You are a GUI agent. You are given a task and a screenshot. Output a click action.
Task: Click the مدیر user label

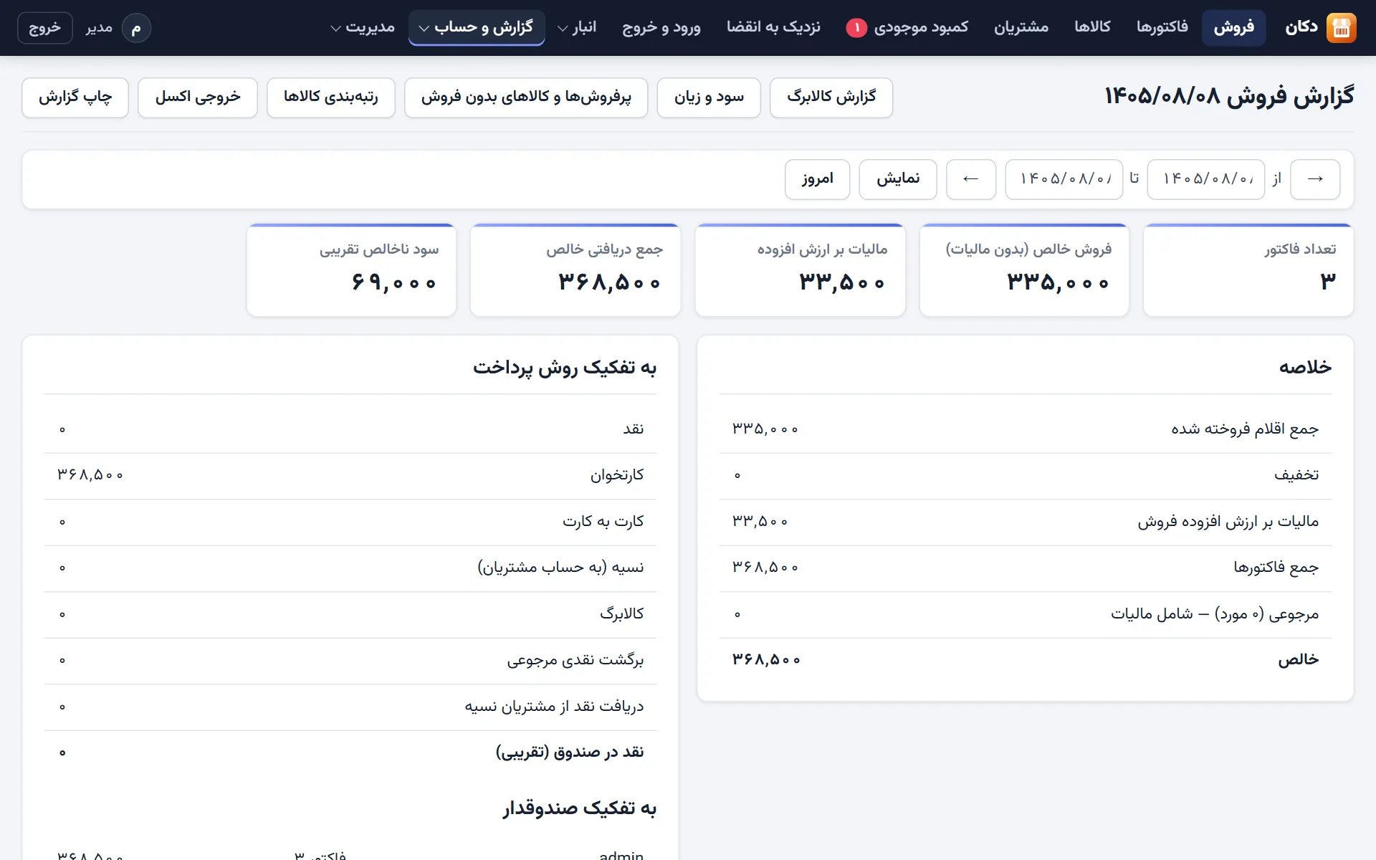coord(99,28)
